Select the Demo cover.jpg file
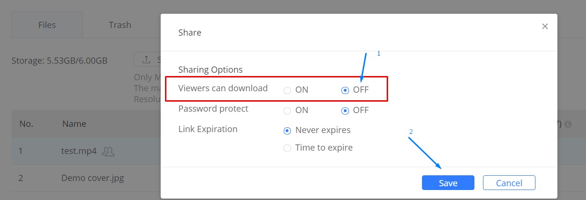Screen dimensions: 586x200 click(93, 179)
